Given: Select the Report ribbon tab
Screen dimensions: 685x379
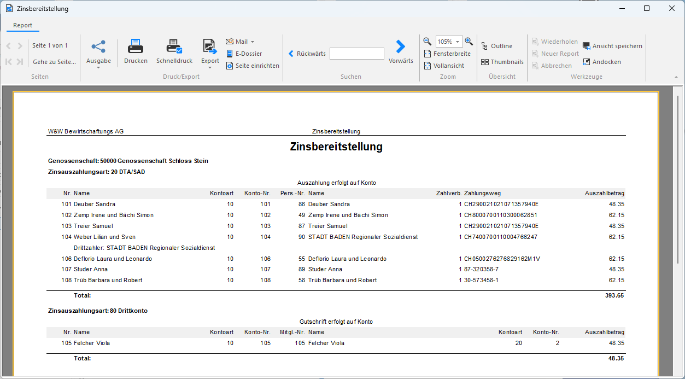Looking at the screenshot, I should click(23, 25).
